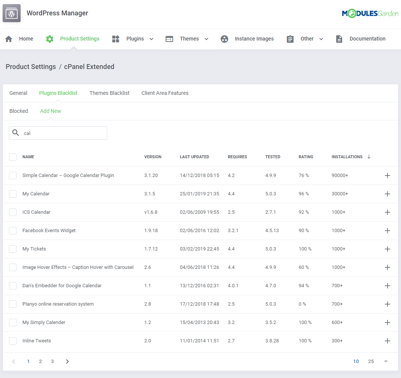
Task: Click plus icon for My Simply Calender
Action: (x=388, y=322)
